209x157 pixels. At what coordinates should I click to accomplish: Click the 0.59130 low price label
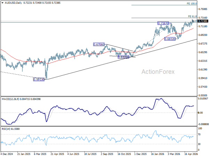point(39,80)
